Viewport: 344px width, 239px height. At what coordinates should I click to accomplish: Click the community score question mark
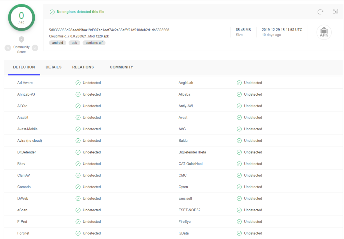(x=21, y=39)
